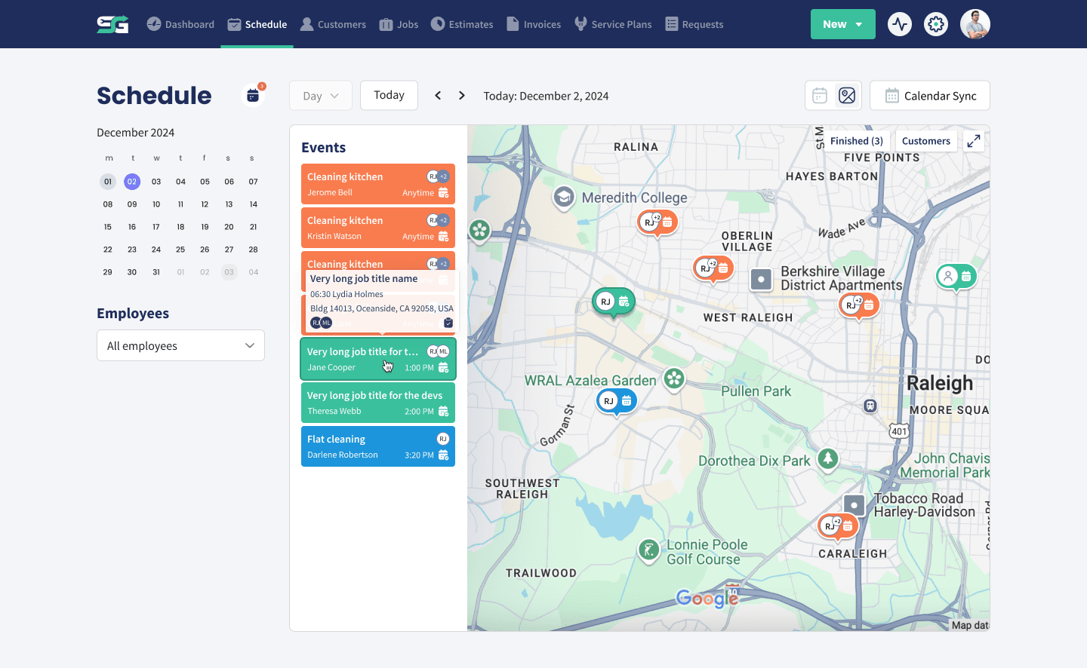Open Darlene Robertson's Flat cleaning event
This screenshot has width=1087, height=668.
click(378, 446)
